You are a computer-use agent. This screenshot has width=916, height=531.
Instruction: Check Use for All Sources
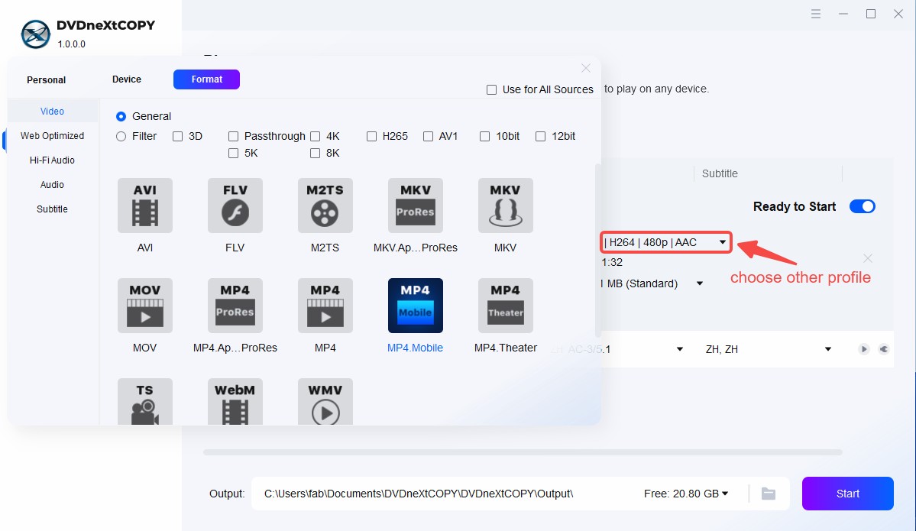click(x=492, y=89)
